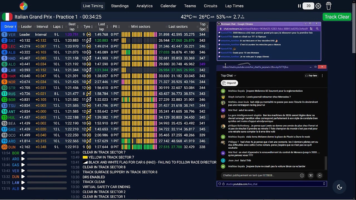Image resolution: width=356 pixels, height=200 pixels.
Task: Click the plus icon in YouTube chat
Action: [x=320, y=175]
